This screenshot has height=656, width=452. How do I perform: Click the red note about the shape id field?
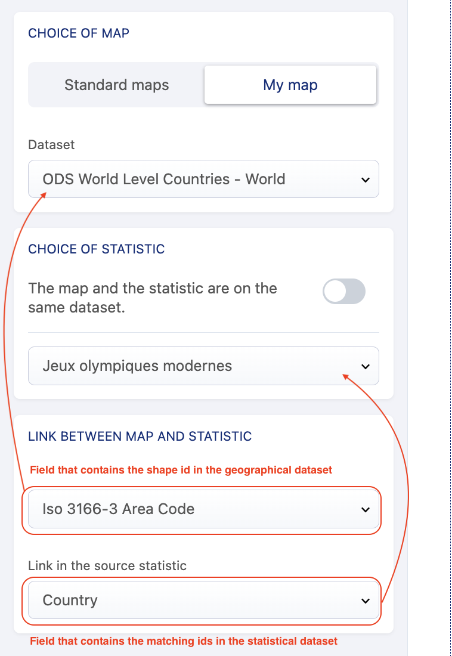[x=181, y=470]
